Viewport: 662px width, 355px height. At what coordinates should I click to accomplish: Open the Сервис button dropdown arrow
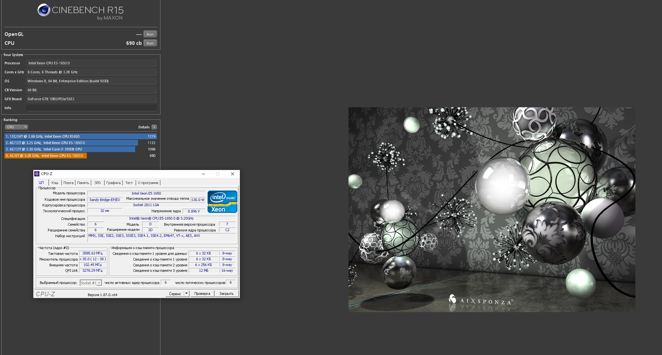point(186,294)
